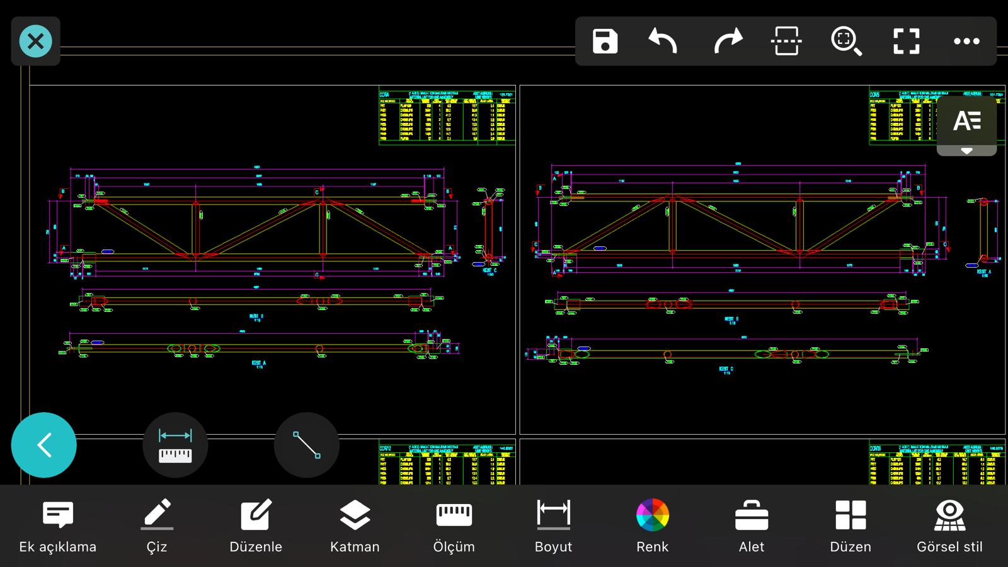Viewport: 1008px width, 567px height.
Task: Enter fullscreen view mode
Action: click(907, 42)
